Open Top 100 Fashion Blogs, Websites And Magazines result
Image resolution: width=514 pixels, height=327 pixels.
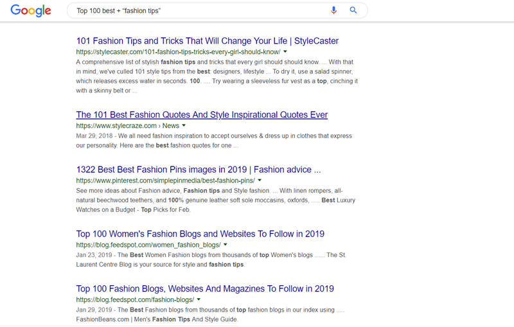[204, 288]
